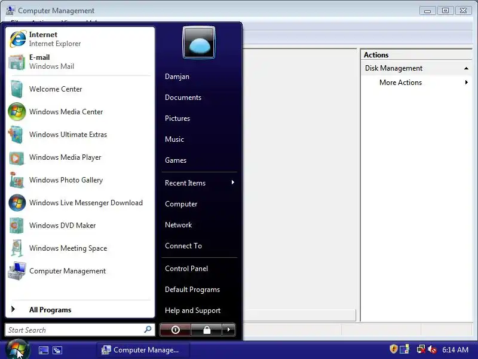Expand the Recent Items submenu
Viewport: 478px width, 359px height.
[200, 183]
